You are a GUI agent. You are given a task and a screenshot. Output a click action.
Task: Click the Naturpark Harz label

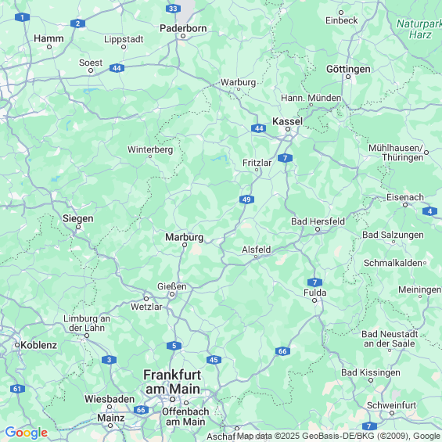click(x=419, y=29)
